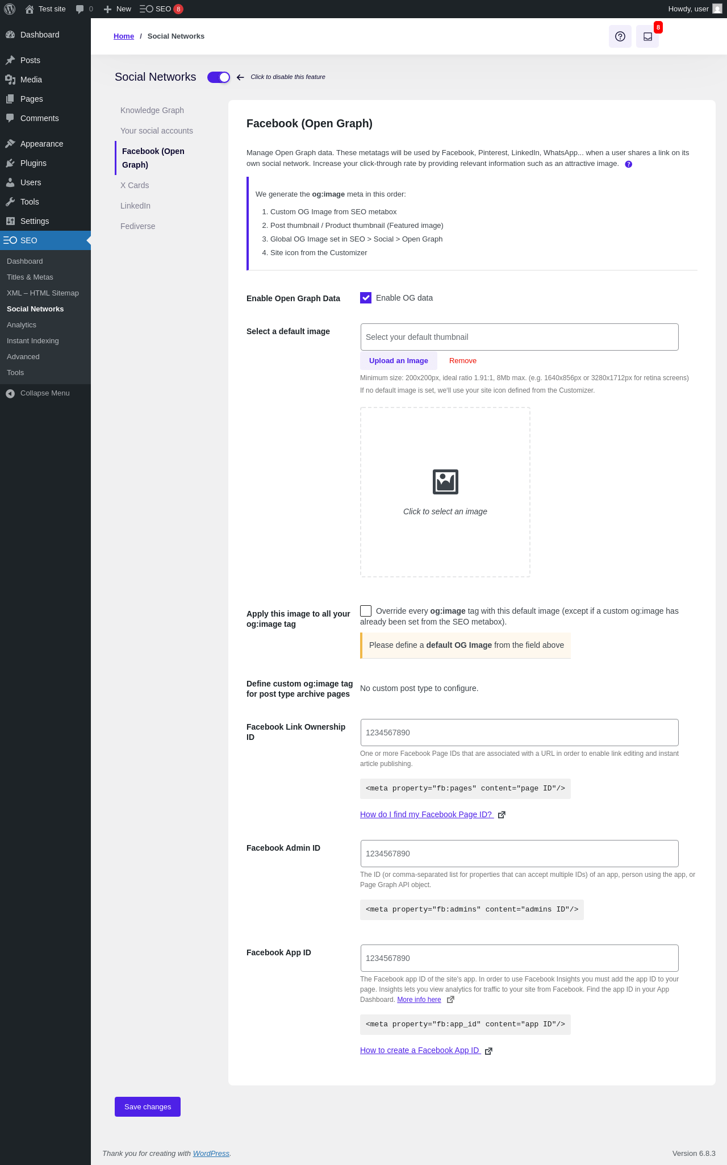Click the Media icon in sidebar
This screenshot has width=727, height=1165.
tap(10, 80)
